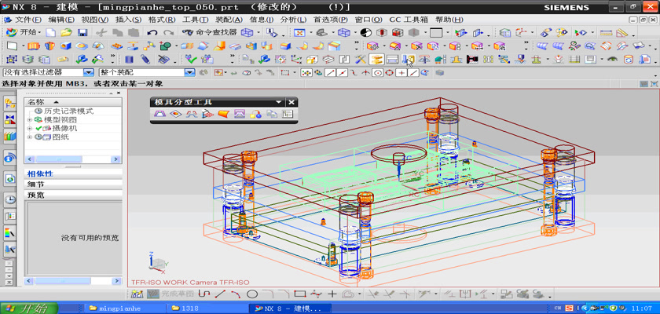Toggle the midpoint snap option
This screenshot has height=314, width=660.
[x=343, y=73]
